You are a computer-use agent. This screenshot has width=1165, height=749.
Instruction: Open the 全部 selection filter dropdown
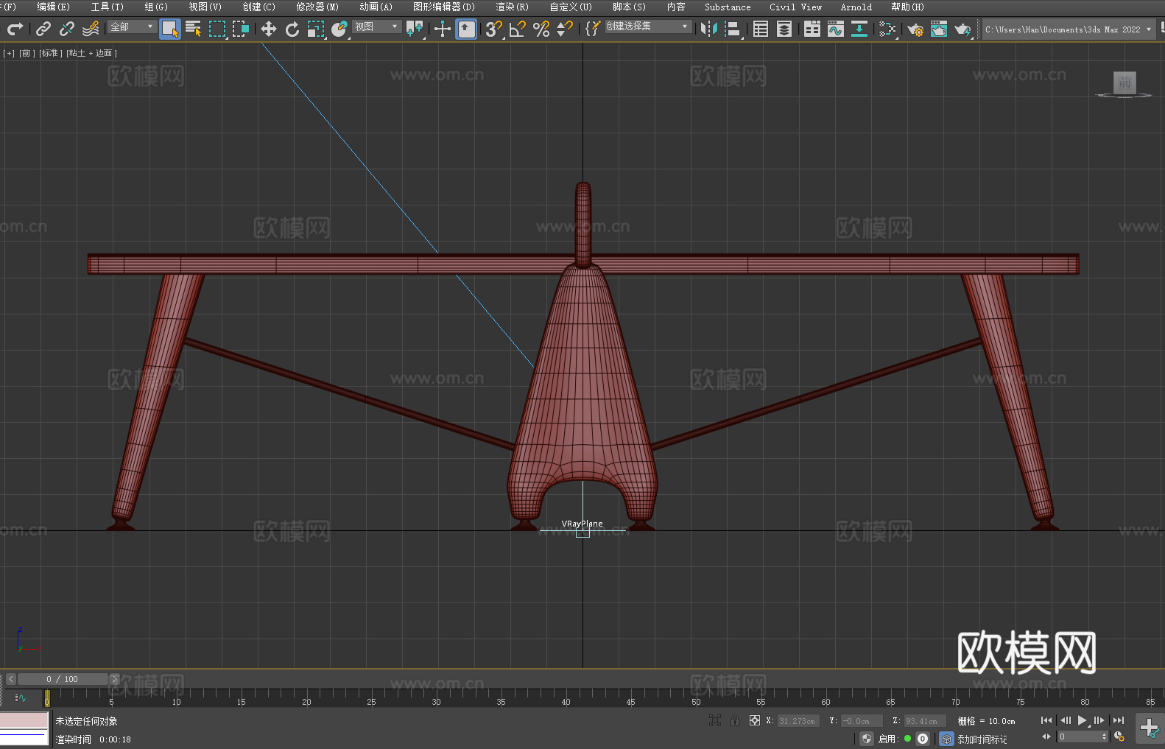[x=132, y=27]
